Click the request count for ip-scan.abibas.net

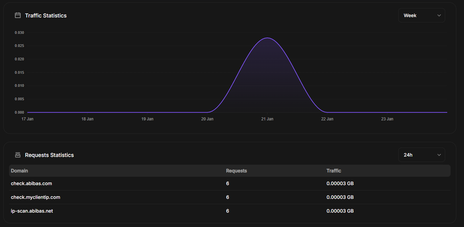[x=227, y=211]
